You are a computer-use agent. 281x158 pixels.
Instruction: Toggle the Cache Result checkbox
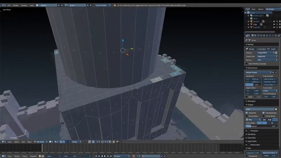click(x=263, y=116)
